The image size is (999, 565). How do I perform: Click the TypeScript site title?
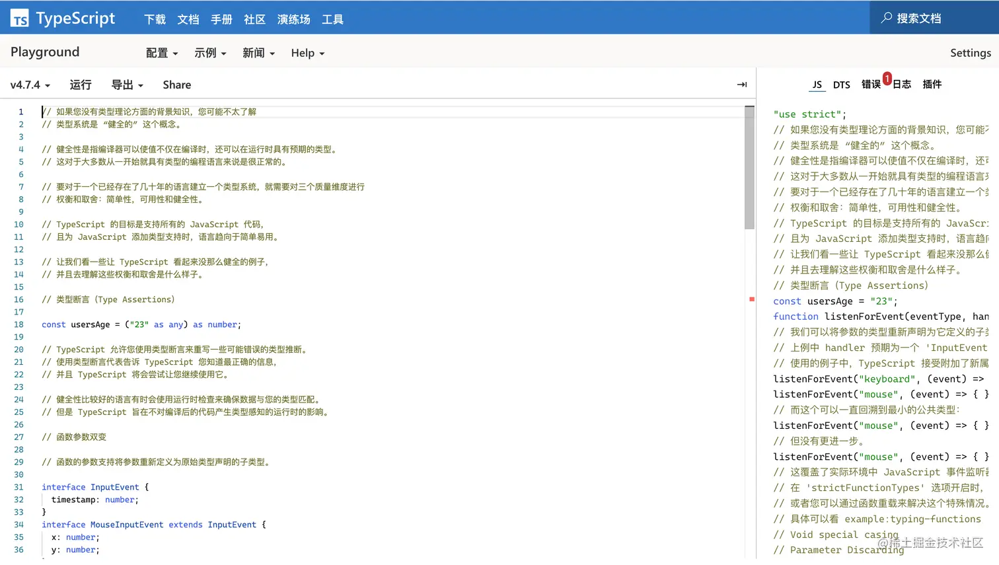click(75, 19)
